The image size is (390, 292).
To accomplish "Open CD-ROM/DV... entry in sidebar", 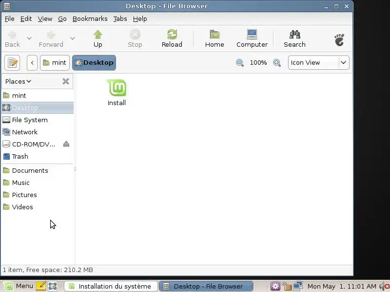I will coord(31,144).
